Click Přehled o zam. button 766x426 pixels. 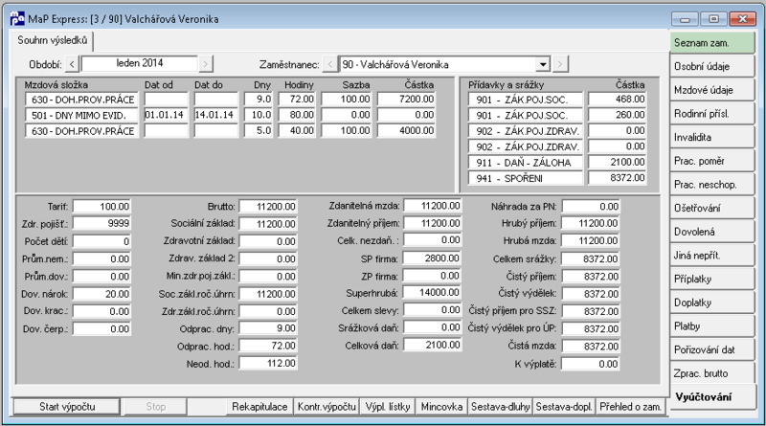point(631,407)
